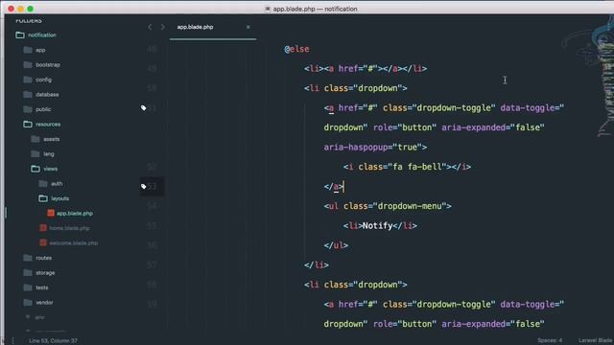This screenshot has height=345, width=614.
Task: Collapse the resources folder icon
Action: coord(28,125)
